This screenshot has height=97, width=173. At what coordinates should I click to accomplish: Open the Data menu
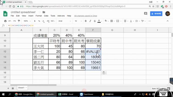click(46, 16)
